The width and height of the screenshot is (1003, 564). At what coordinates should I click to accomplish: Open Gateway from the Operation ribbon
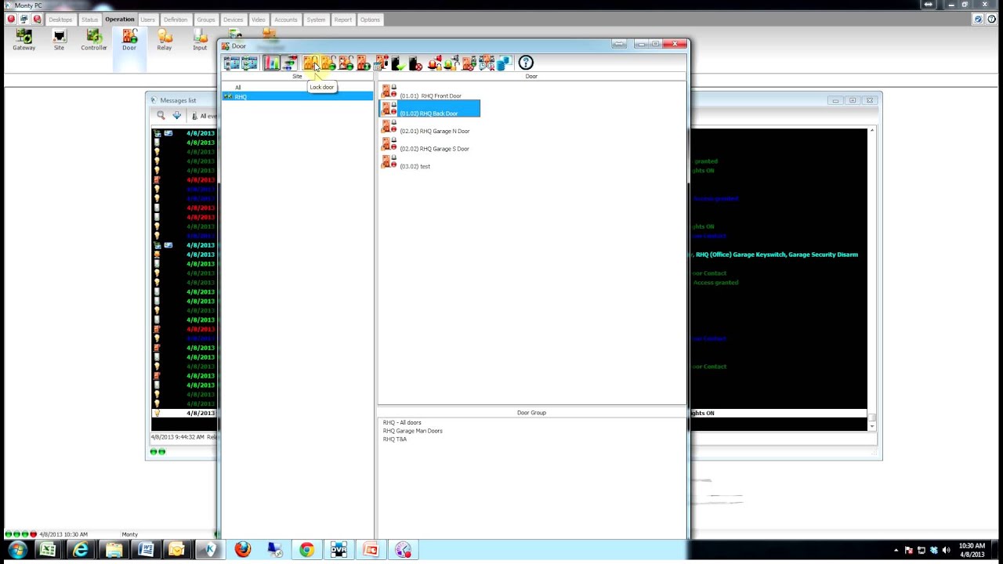coord(24,40)
